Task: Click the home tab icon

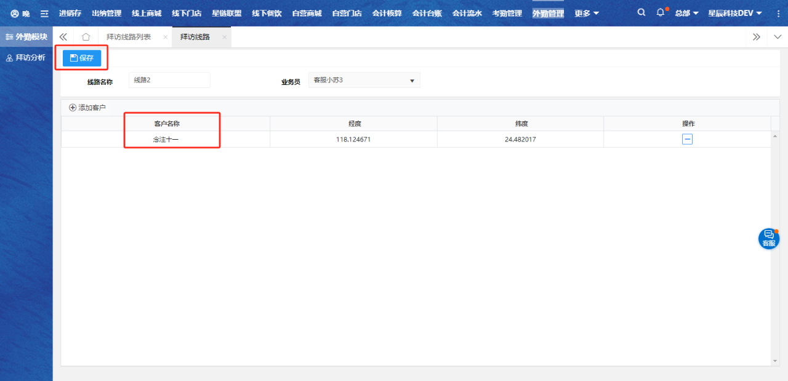Action: pos(86,37)
